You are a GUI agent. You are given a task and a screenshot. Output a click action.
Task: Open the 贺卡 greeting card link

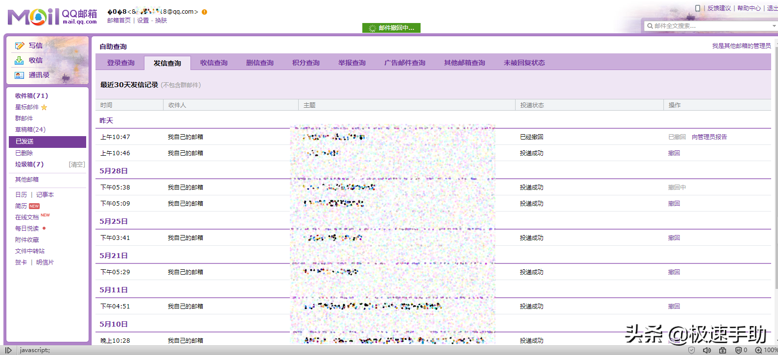[x=21, y=262]
